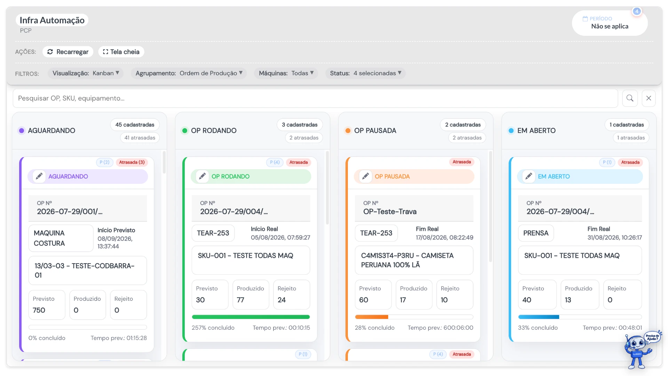Click C4M1S3T4-P3RU - CAMISETA PERUANA product
Image resolution: width=668 pixels, height=376 pixels.
coord(414,260)
